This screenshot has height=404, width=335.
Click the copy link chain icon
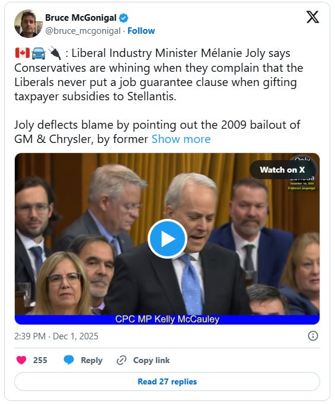122,360
